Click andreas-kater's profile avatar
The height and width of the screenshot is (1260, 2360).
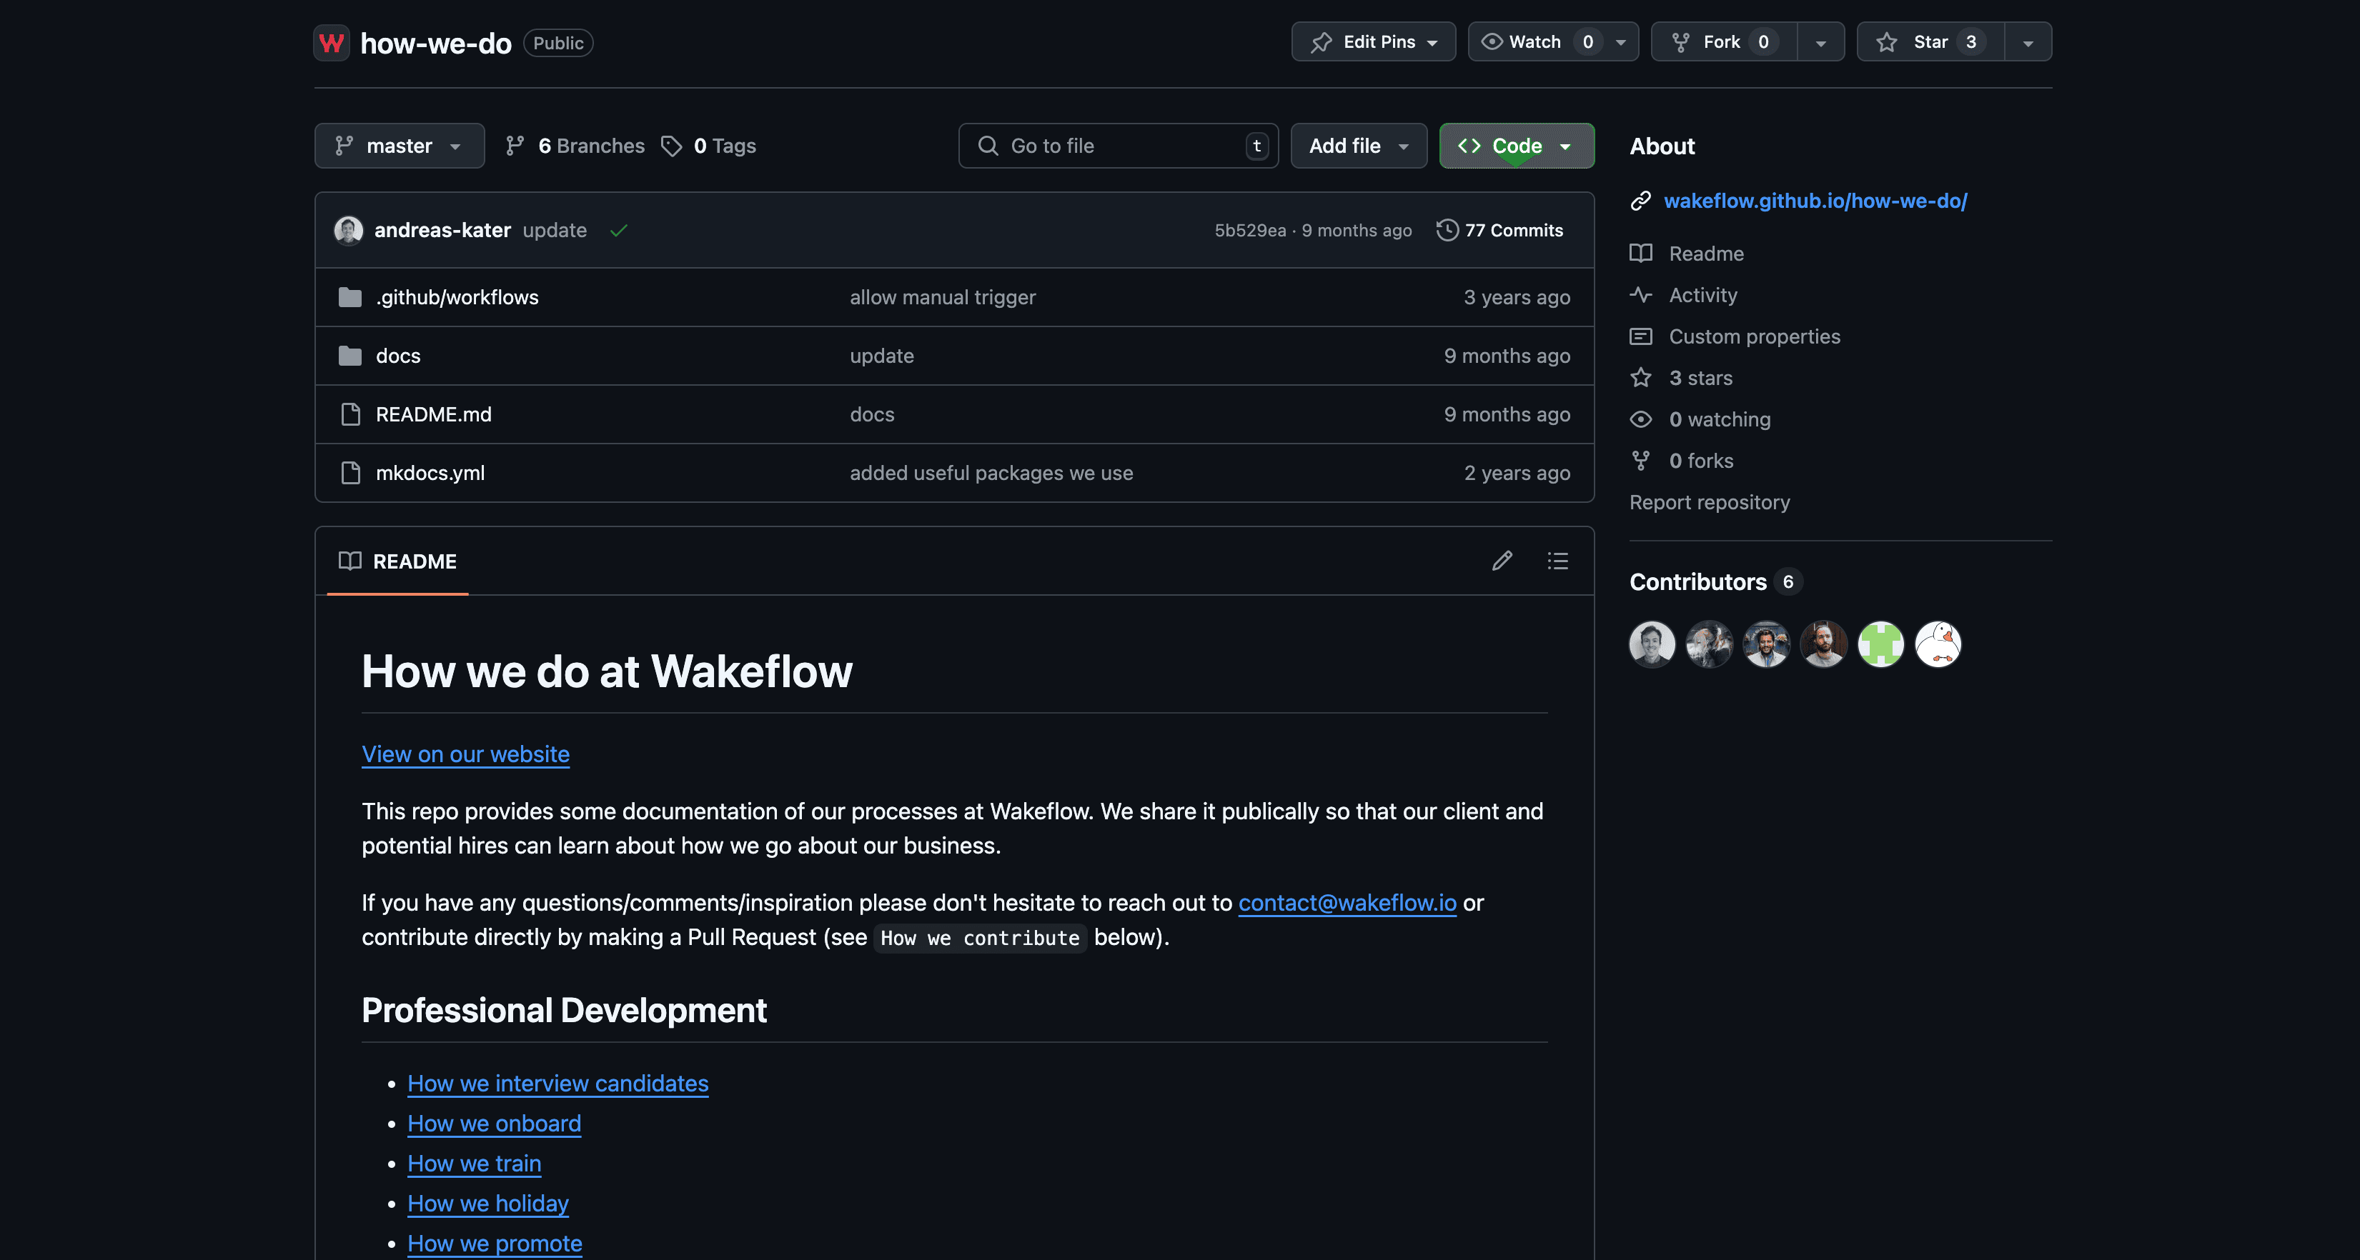click(348, 230)
